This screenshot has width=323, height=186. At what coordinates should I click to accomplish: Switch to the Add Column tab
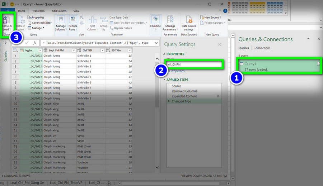coord(59,11)
